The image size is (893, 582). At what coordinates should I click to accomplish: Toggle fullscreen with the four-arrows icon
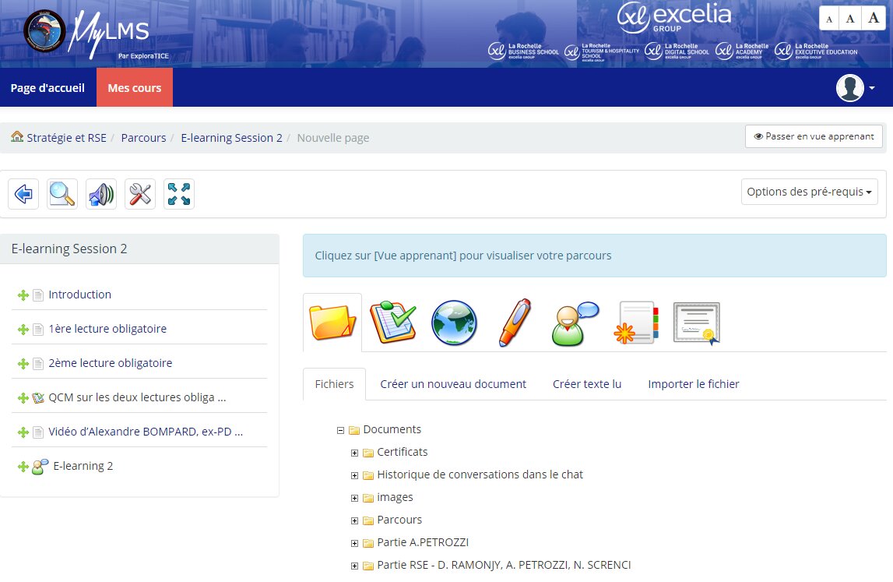[179, 194]
